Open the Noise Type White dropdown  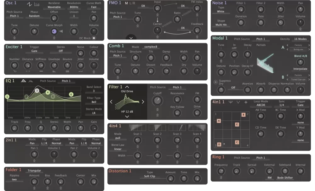pos(220,11)
